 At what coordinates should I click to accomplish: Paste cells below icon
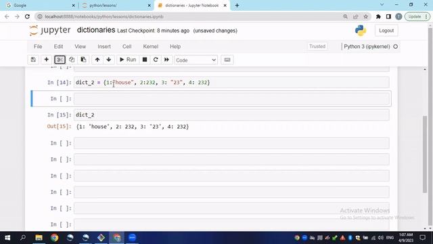click(x=83, y=60)
